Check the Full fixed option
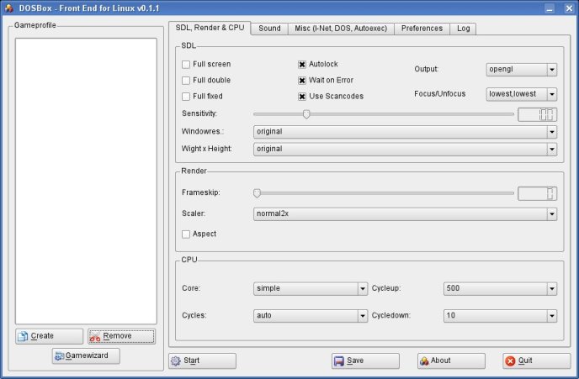The width and height of the screenshot is (579, 379). tap(186, 97)
